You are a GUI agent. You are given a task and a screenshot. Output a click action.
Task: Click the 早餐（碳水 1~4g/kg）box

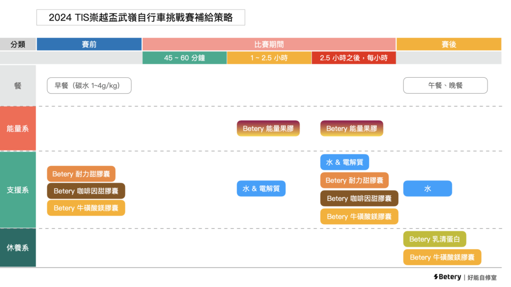(x=89, y=85)
